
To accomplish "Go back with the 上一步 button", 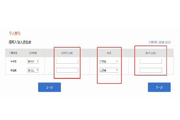I will (x=49, y=87).
